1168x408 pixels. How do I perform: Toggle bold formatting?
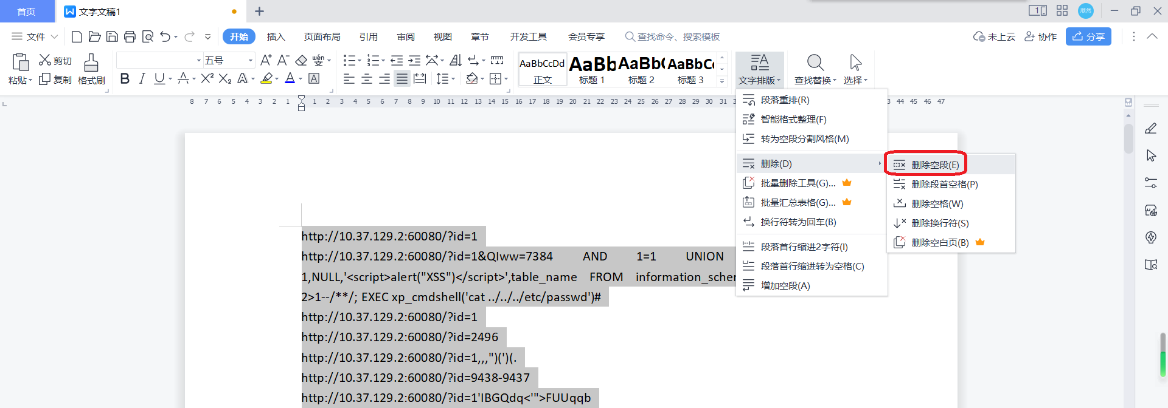pyautogui.click(x=125, y=78)
